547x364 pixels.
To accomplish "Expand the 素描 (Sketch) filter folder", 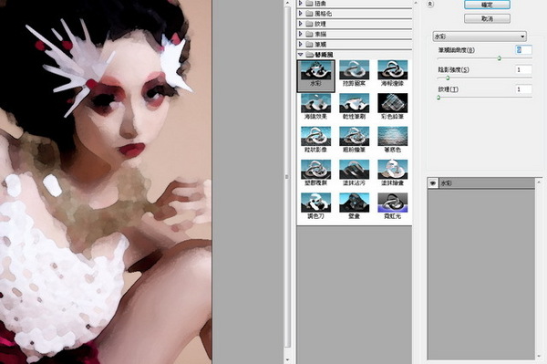I will 300,34.
